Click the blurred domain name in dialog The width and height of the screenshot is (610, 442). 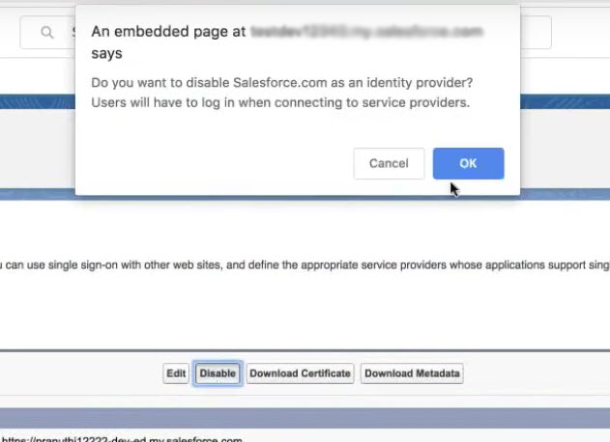click(366, 32)
